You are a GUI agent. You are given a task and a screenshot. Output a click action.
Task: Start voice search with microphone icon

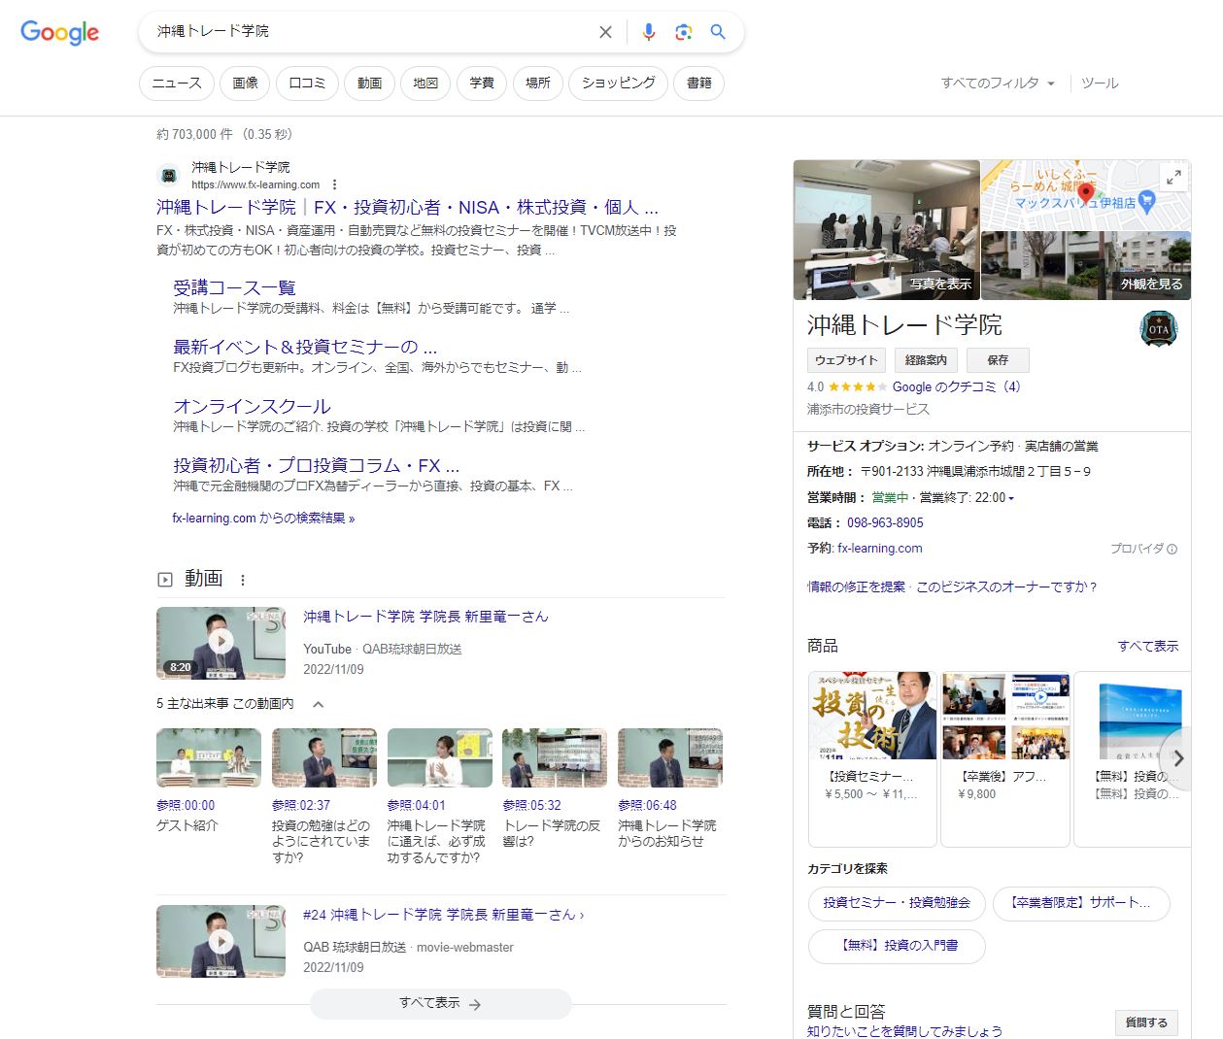pos(649,32)
